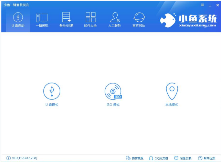
Task: Switch to the 软件大全 section
Action: pyautogui.click(x=90, y=17)
